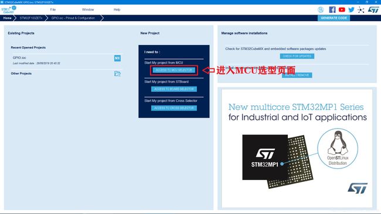381x214 pixels.
Task: Open GPIO.ioc via its MX icon
Action: coord(117,58)
